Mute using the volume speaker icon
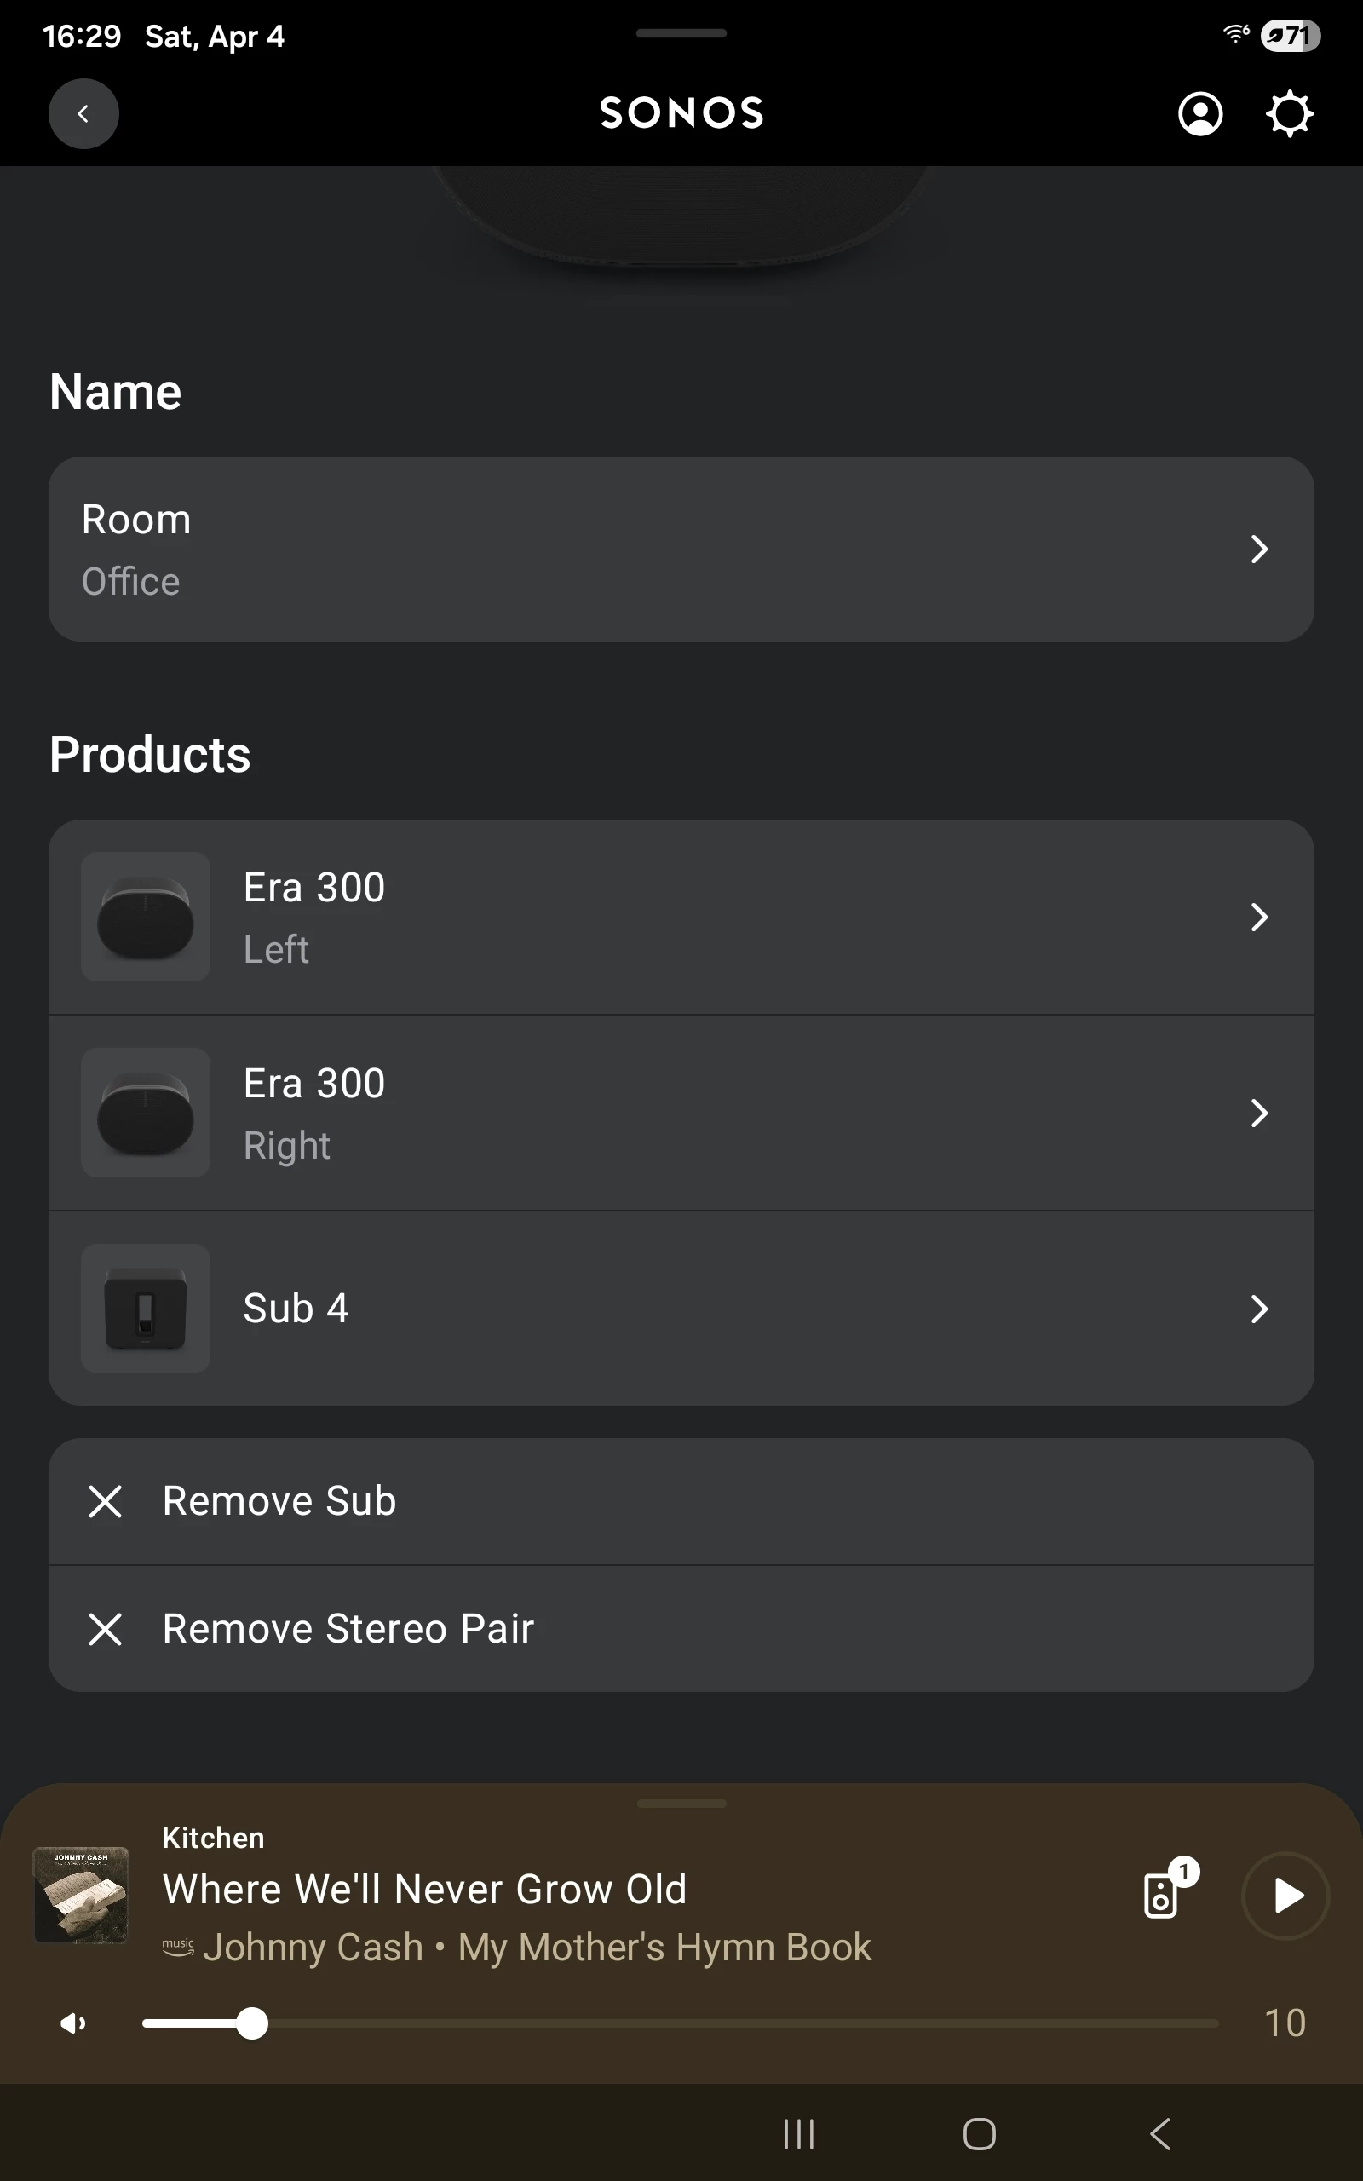 pos(73,2024)
